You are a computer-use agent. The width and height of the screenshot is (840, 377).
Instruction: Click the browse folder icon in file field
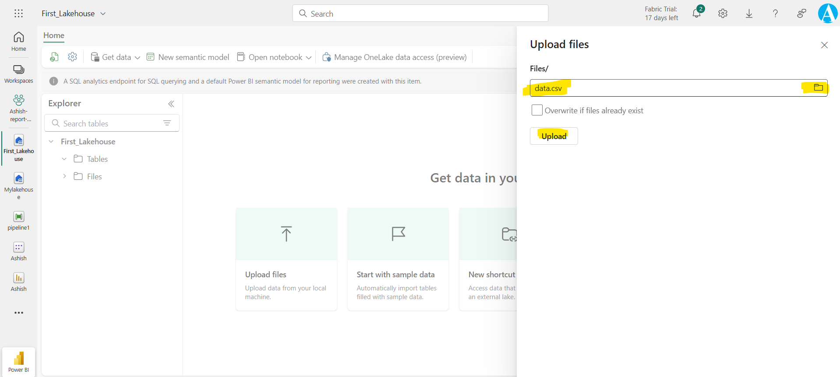tap(818, 87)
